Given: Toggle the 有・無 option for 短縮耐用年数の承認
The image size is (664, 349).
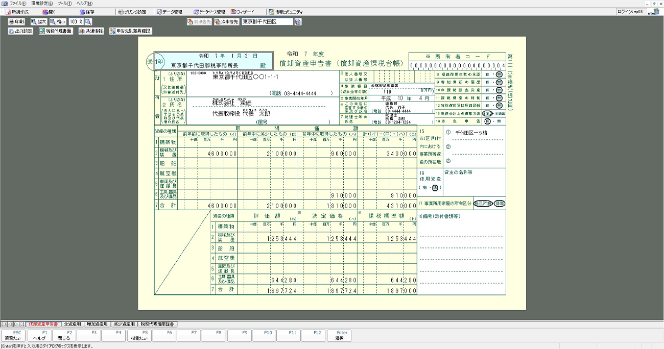Looking at the screenshot, I should 495,74.
